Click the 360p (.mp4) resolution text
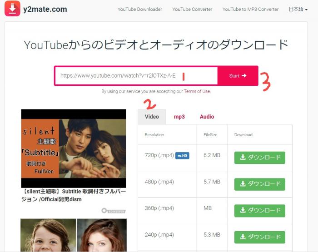This screenshot has width=318, height=252. [x=159, y=208]
